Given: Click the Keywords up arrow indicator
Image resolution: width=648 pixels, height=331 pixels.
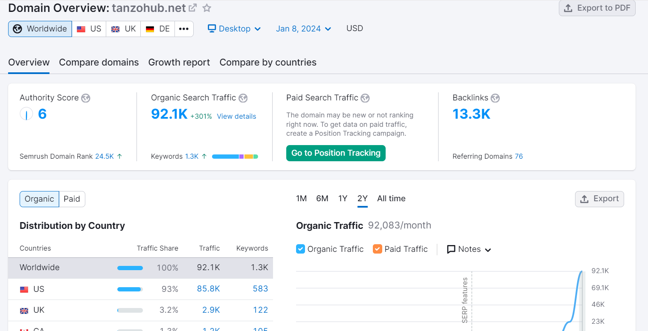Looking at the screenshot, I should coord(204,156).
